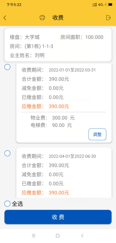Image resolution: width=116 pixels, height=243 pixels.
Task: Tap the 4G signal indicator
Action: click(101, 5)
